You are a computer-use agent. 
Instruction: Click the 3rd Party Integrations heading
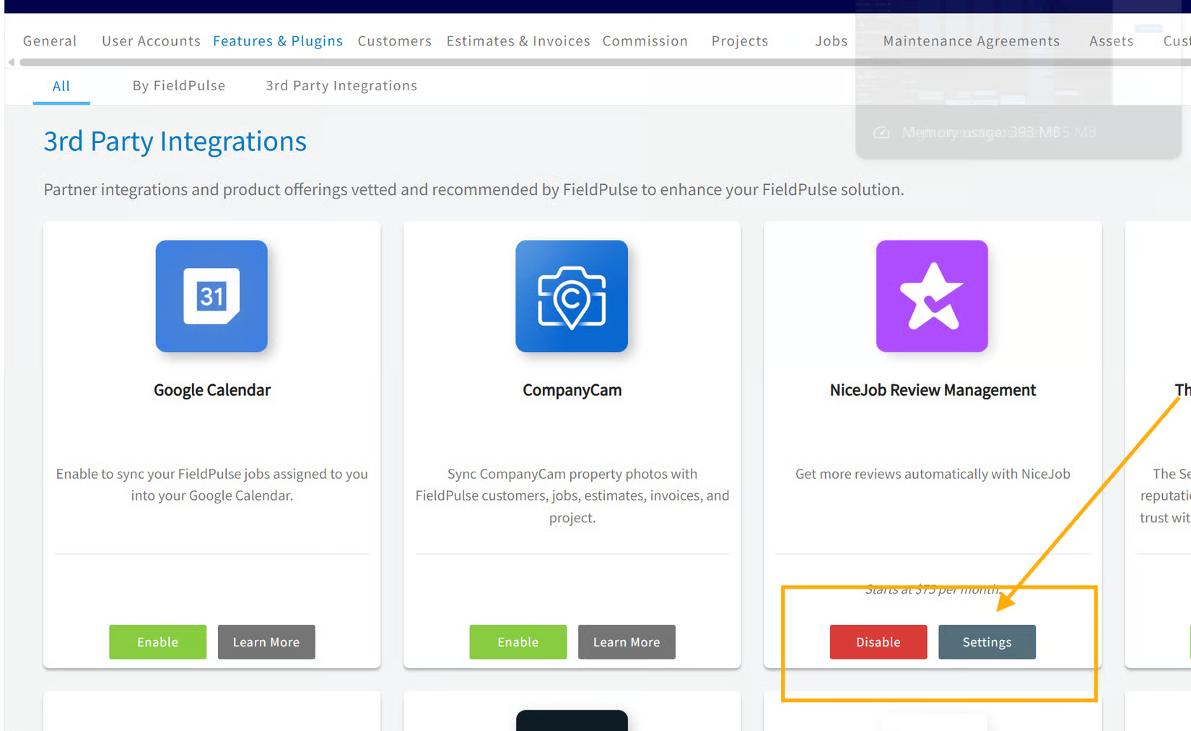175,142
